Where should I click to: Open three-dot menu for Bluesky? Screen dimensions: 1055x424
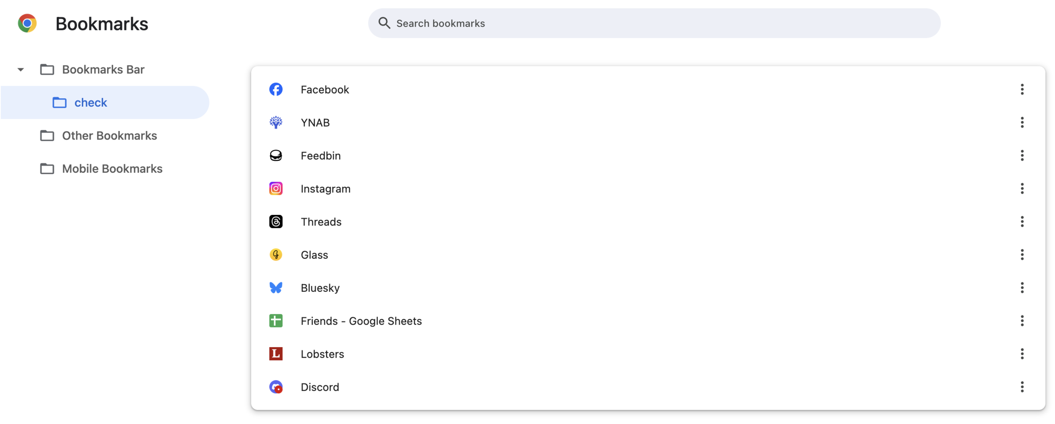pos(1022,288)
